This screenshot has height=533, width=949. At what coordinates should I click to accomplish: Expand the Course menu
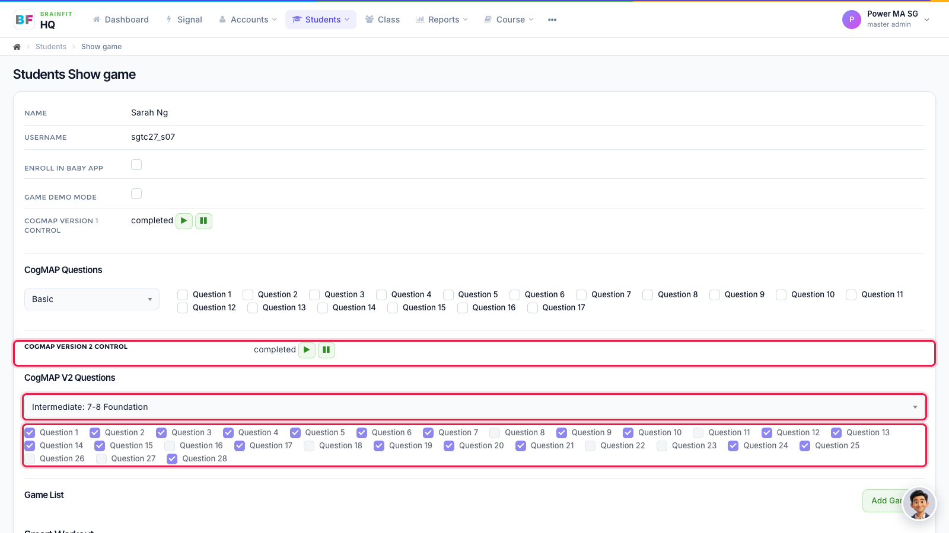tap(509, 20)
